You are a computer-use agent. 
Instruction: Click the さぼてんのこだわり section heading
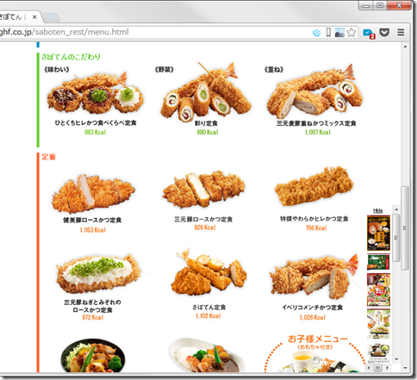click(x=71, y=57)
